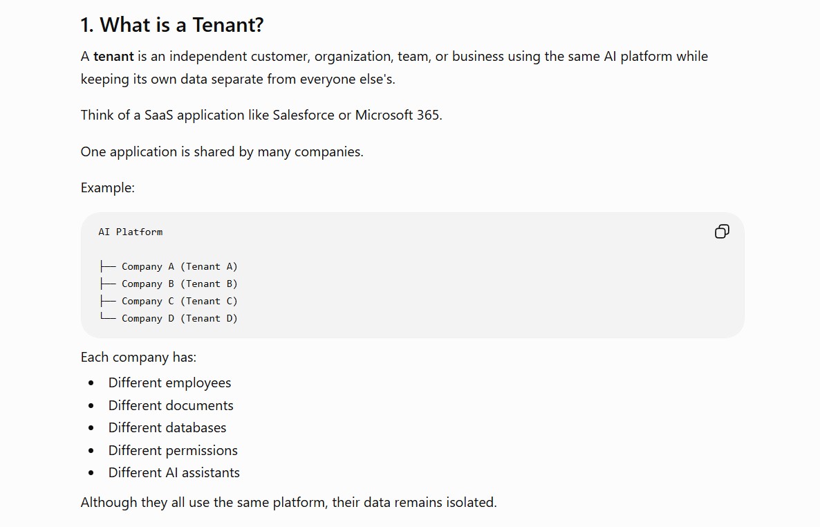Click the Different AI assistants bullet
Viewport: 820px width, 527px height.
[x=174, y=472]
